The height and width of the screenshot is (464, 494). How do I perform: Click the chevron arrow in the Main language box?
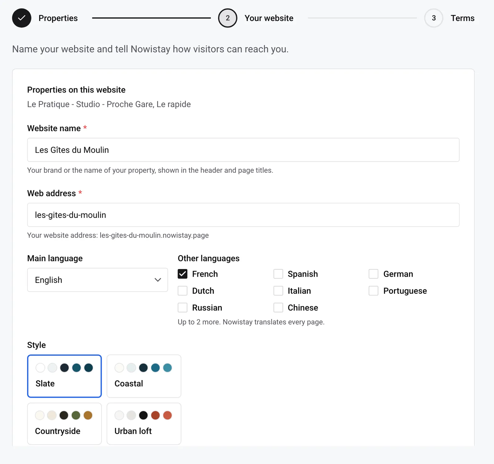(158, 280)
